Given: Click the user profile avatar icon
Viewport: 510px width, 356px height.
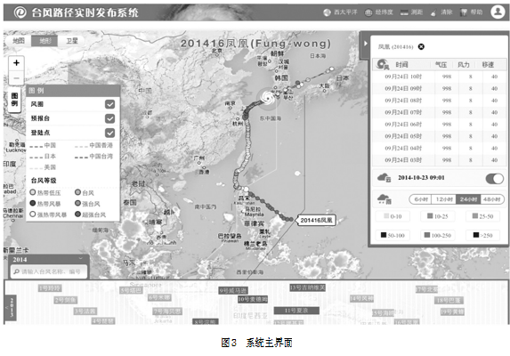Looking at the screenshot, I should (x=498, y=12).
